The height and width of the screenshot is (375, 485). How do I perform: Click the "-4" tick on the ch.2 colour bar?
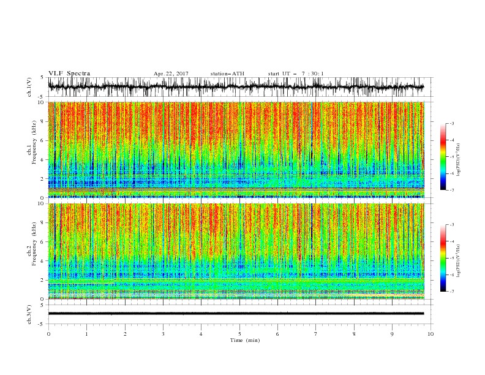[x=451, y=241]
